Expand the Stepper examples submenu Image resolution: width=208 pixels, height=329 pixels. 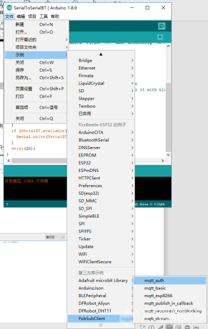point(101,98)
